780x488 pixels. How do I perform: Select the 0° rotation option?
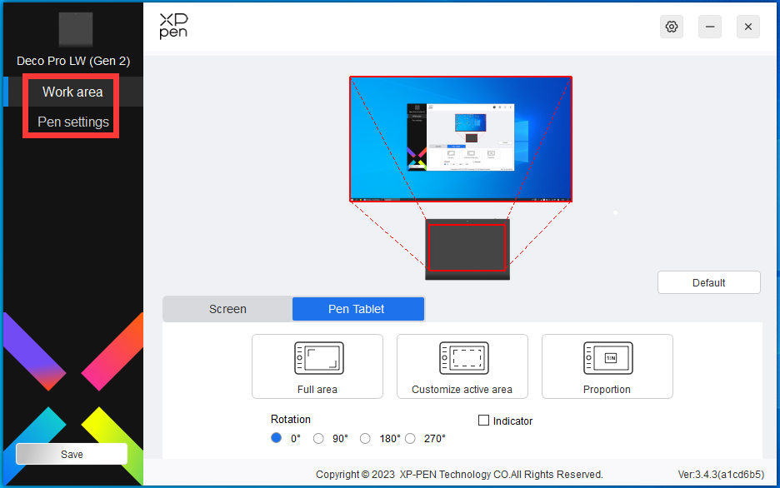point(277,438)
